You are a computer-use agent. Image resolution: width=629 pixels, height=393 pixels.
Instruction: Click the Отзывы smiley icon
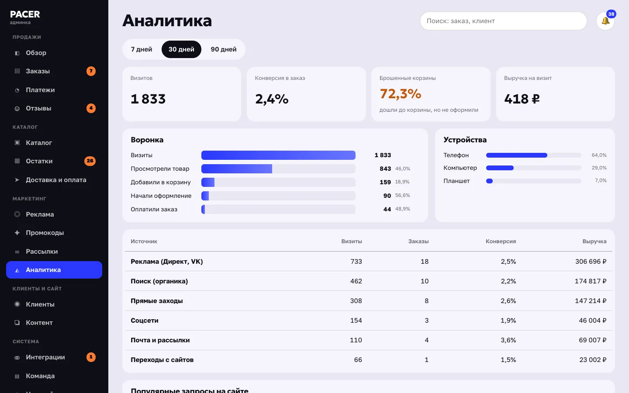17,108
